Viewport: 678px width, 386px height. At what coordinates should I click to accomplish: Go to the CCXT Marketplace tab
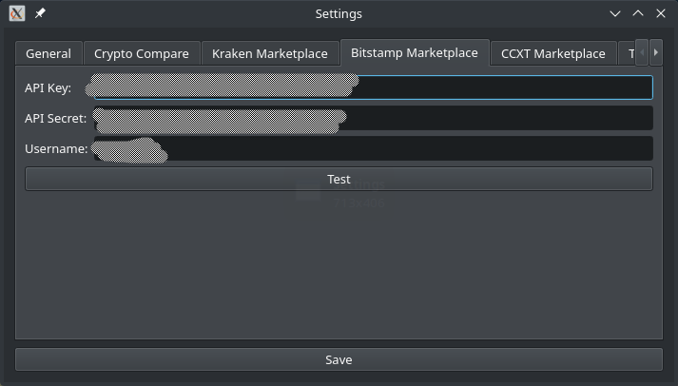coord(553,53)
